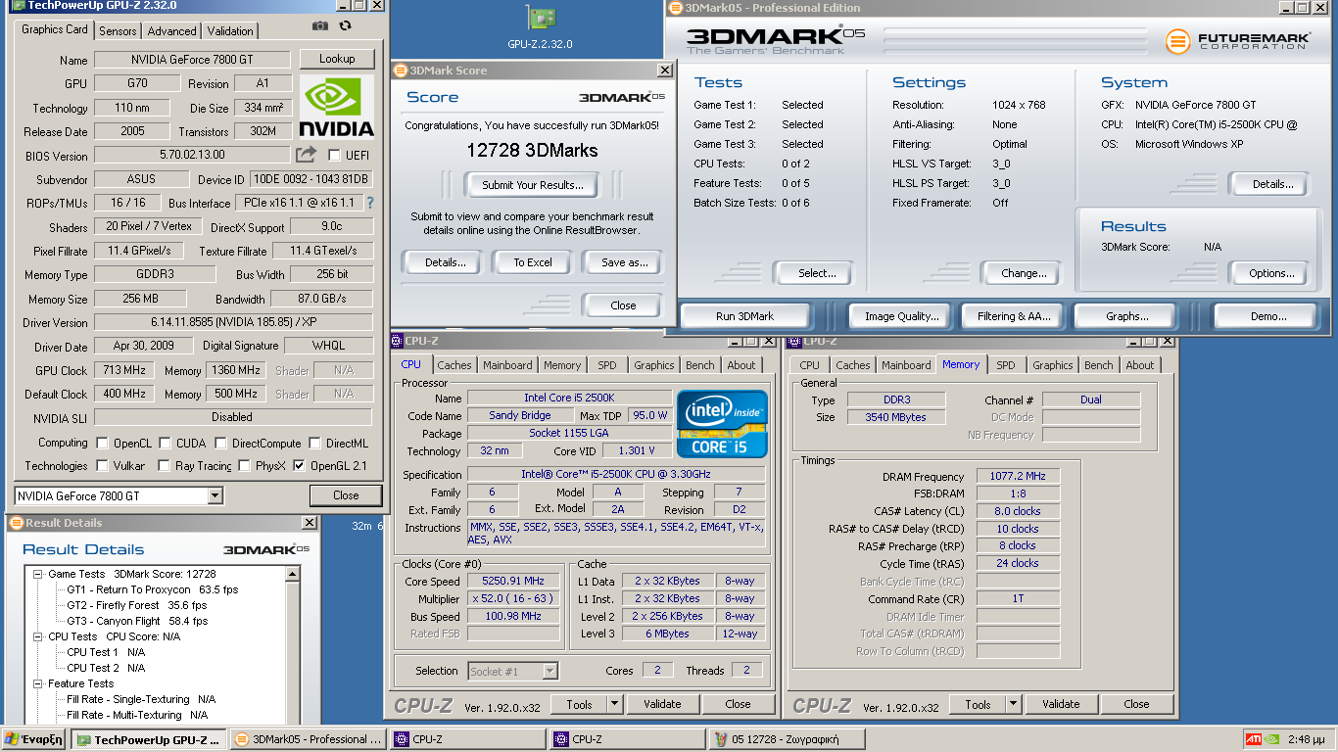Viewport: 1338px width, 752px height.
Task: Click Validate in left CPU-Z window
Action: coord(662,704)
